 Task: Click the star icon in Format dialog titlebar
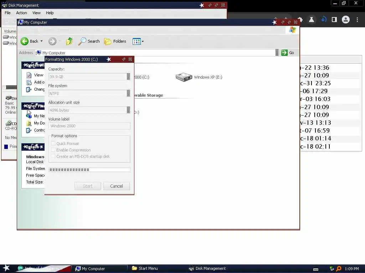(109, 59)
